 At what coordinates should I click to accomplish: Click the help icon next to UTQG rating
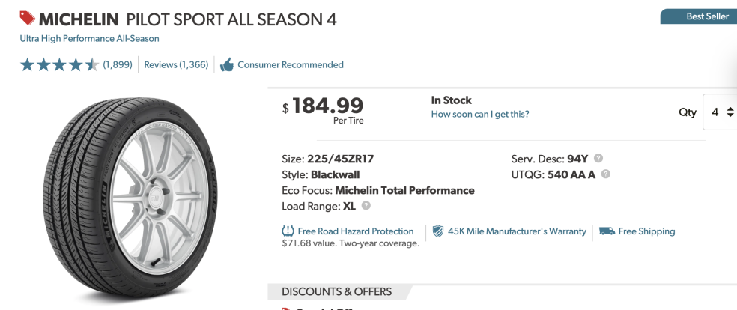[x=605, y=174]
